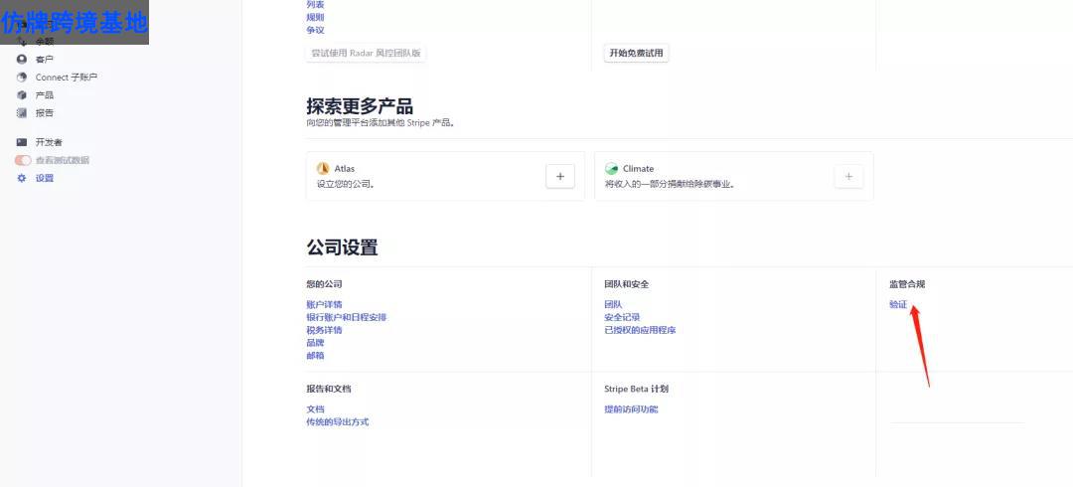
Task: Open 提前访问功能 under Stripe Beta 计划
Action: tap(631, 409)
